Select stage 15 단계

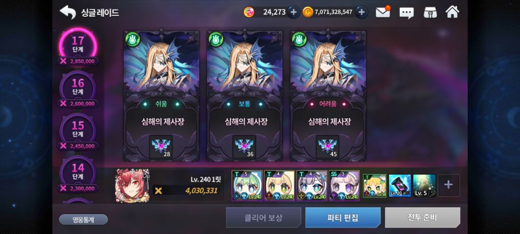coord(78,129)
